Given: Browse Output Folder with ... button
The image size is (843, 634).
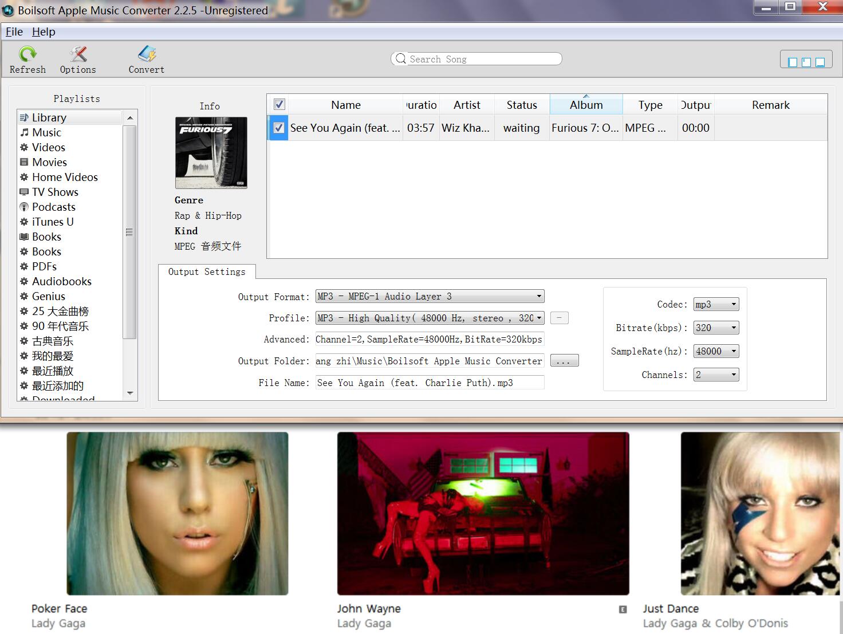Looking at the screenshot, I should pyautogui.click(x=564, y=360).
